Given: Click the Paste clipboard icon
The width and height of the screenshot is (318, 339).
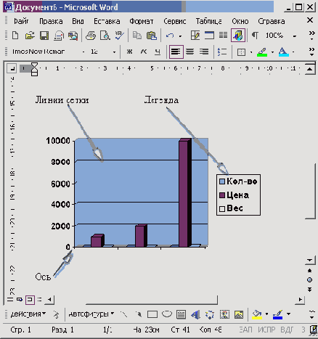Looking at the screenshot, I should click(x=152, y=36).
